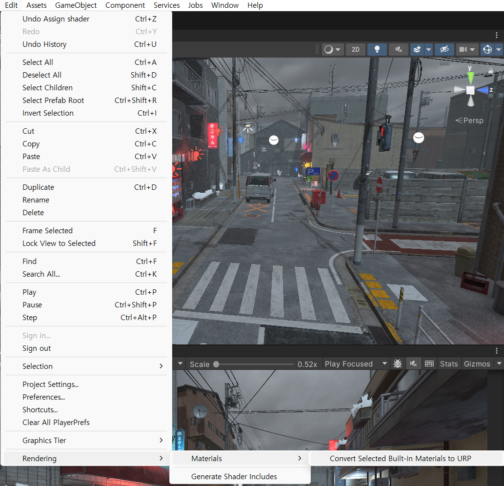This screenshot has width=504, height=486.
Task: Choose Generate Shader Includes
Action: click(x=240, y=476)
